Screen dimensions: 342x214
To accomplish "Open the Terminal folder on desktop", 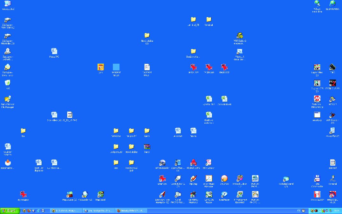I will coord(209,20).
